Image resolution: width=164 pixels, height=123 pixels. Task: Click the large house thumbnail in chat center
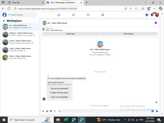100,44
